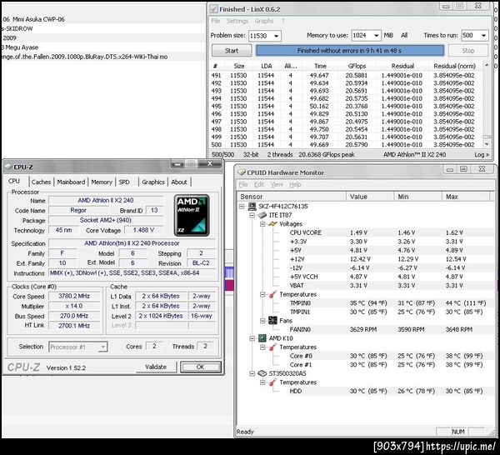Click the Voltages lightning icon

coord(272,224)
